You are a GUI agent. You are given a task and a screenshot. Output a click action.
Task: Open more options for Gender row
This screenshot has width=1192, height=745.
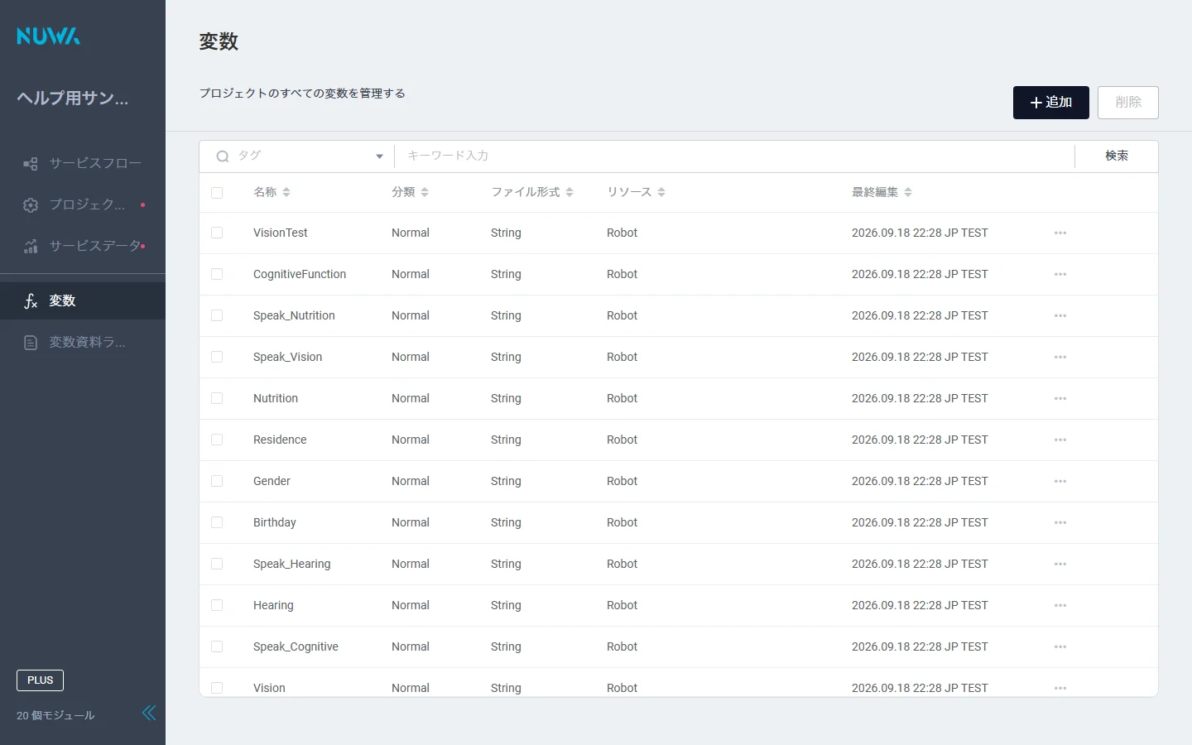click(1060, 481)
